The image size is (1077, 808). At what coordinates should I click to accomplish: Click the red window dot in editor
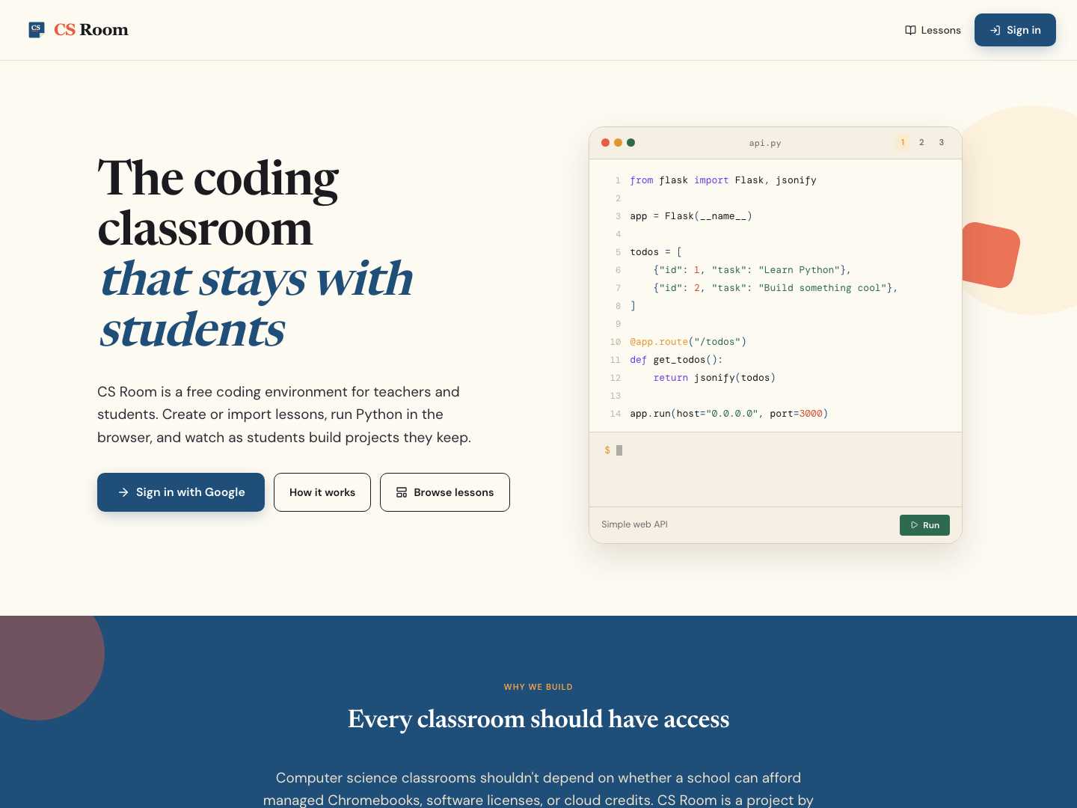pos(605,142)
